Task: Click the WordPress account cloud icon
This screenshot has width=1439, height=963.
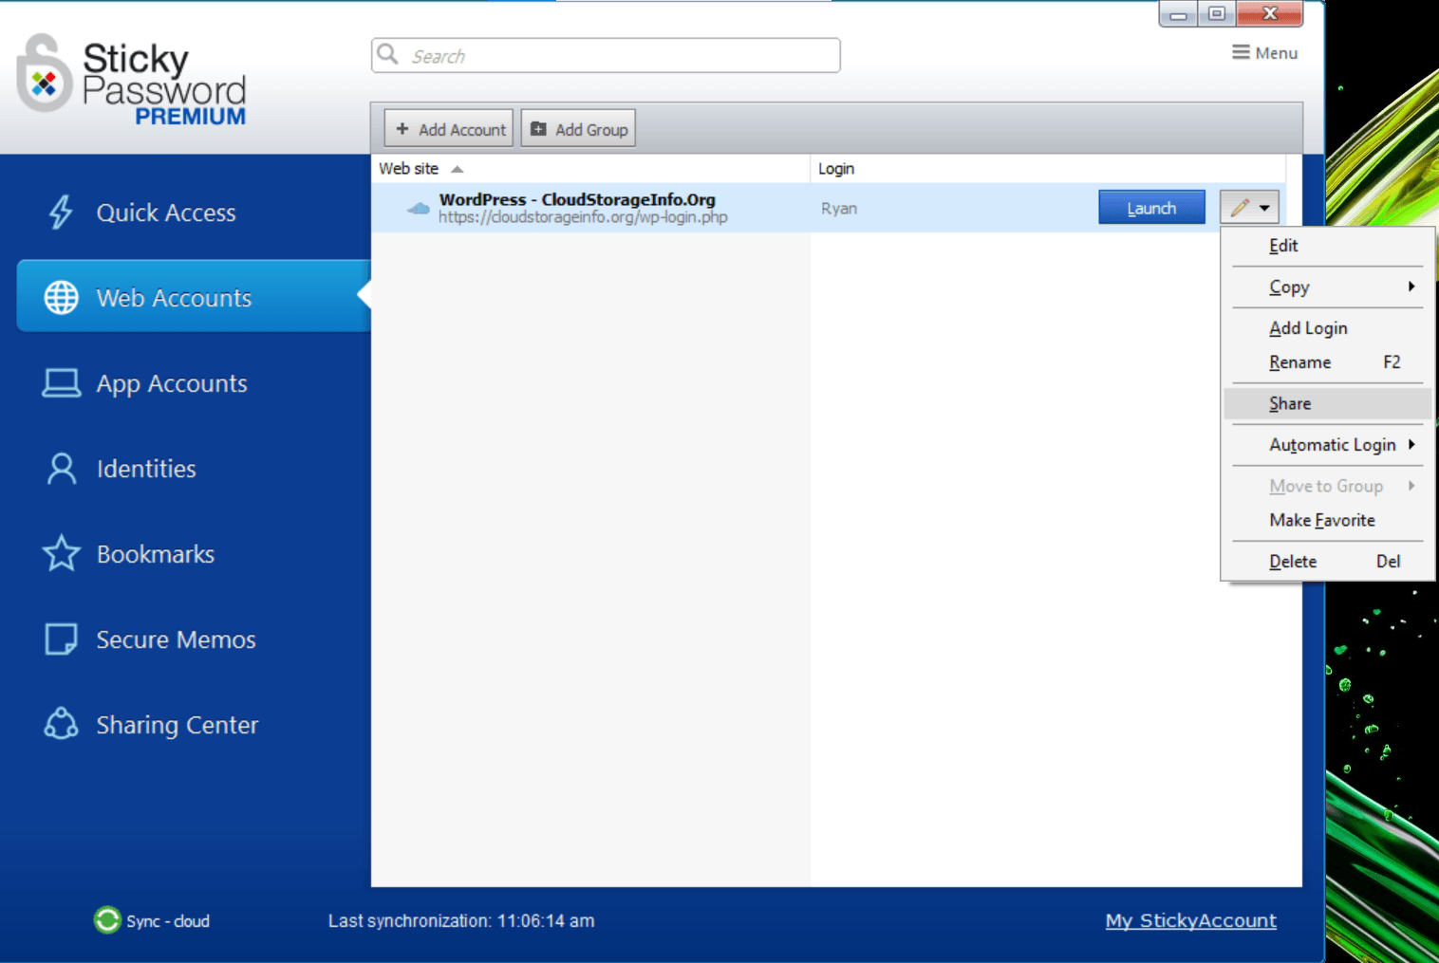Action: tap(419, 208)
